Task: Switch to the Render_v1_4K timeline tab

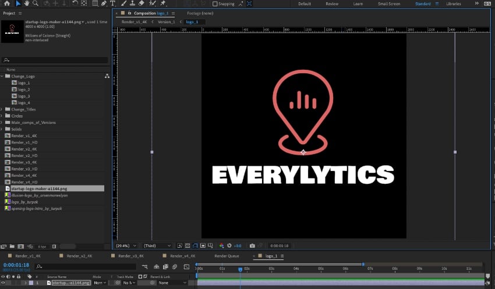Action: 28,256
